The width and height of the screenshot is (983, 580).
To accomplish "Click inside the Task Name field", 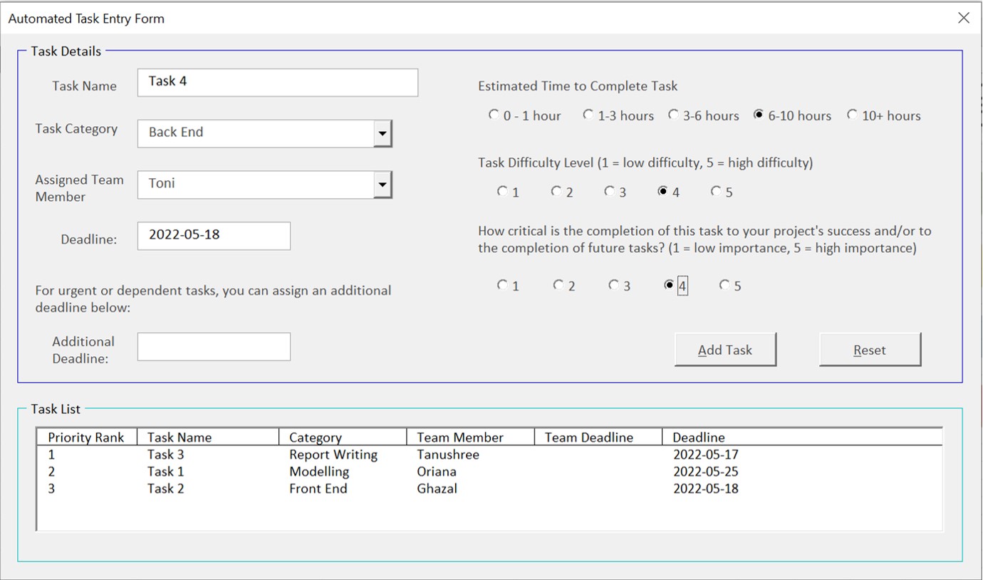I will click(x=278, y=81).
